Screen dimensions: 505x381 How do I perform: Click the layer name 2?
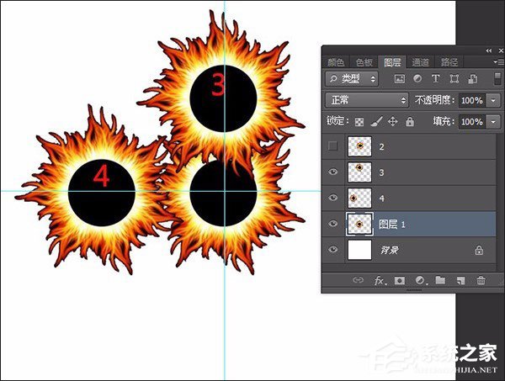pos(381,146)
